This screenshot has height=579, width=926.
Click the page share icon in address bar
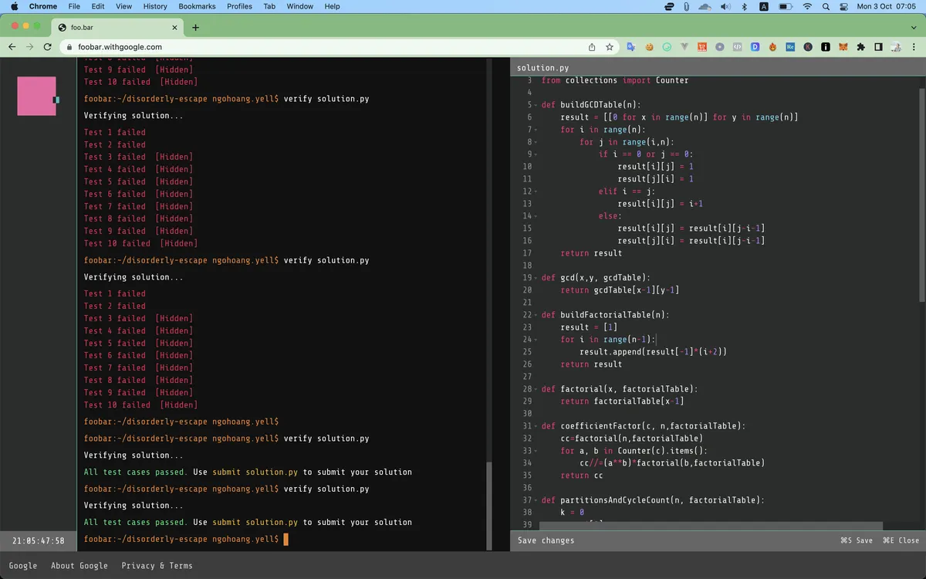pyautogui.click(x=590, y=46)
